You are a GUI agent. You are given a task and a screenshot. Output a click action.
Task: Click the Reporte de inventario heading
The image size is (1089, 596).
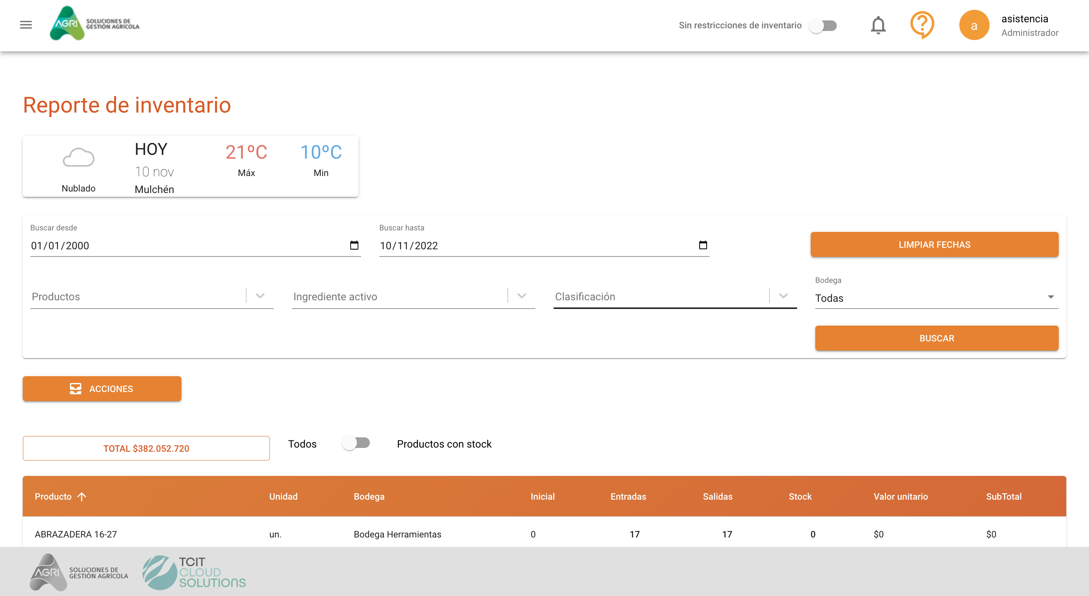127,105
